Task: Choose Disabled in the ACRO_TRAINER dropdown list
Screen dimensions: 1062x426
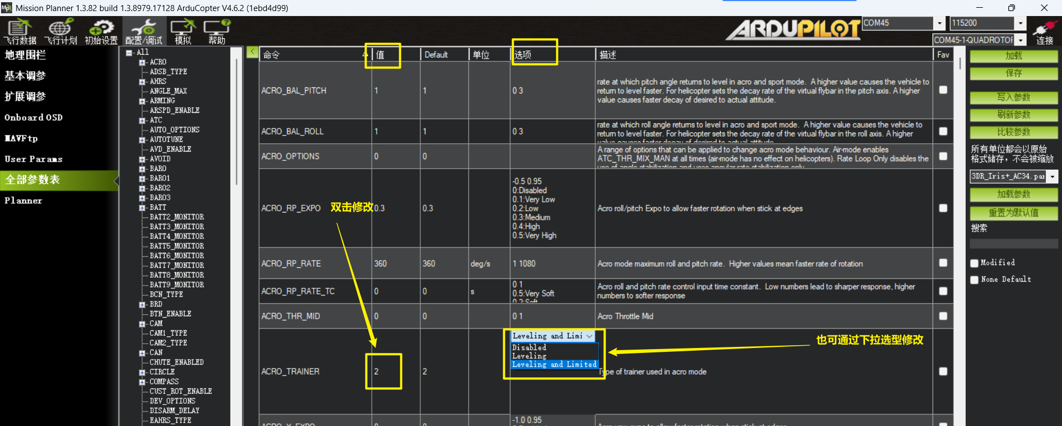Action: click(x=529, y=347)
